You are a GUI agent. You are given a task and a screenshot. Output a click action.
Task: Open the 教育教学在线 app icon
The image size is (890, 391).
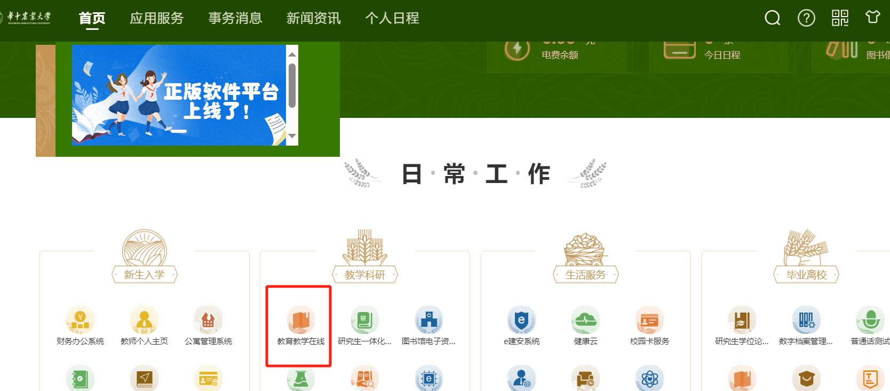click(x=301, y=320)
